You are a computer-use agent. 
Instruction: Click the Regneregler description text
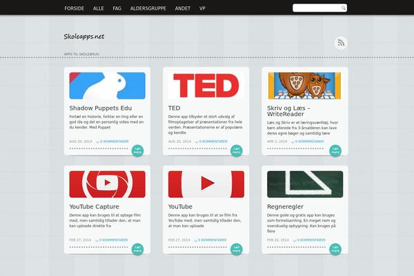click(302, 223)
